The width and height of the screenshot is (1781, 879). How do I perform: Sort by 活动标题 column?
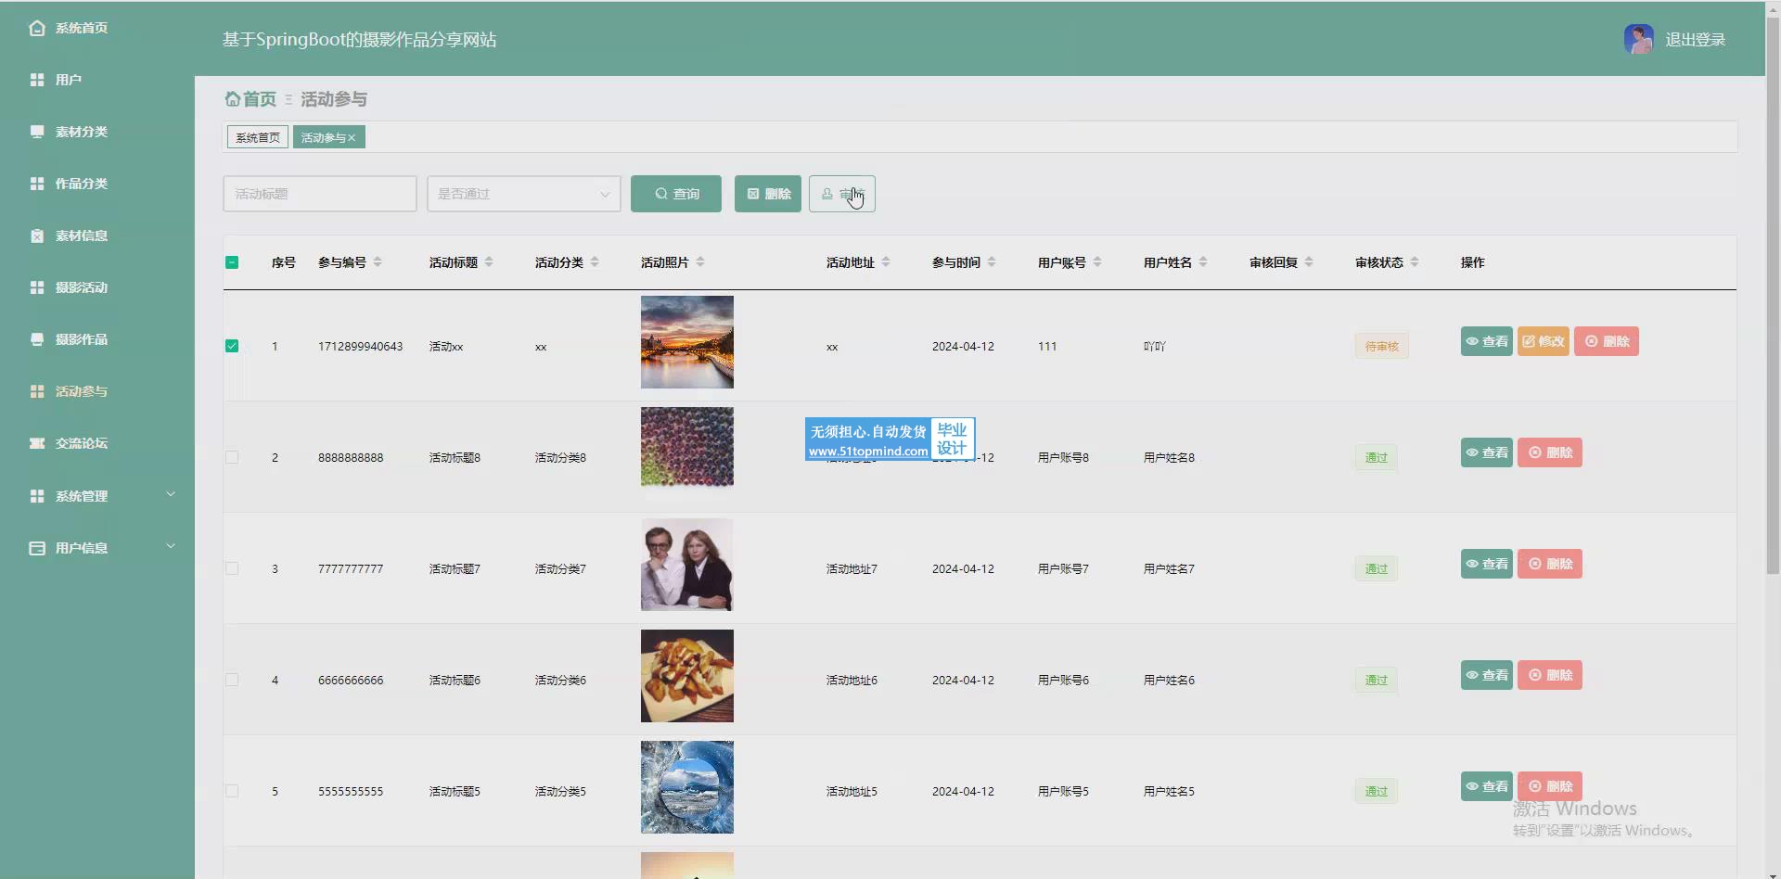pos(489,262)
